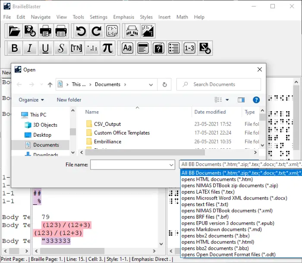Click the six-key input mode icon
This screenshot has width=302, height=263.
click(132, 31)
